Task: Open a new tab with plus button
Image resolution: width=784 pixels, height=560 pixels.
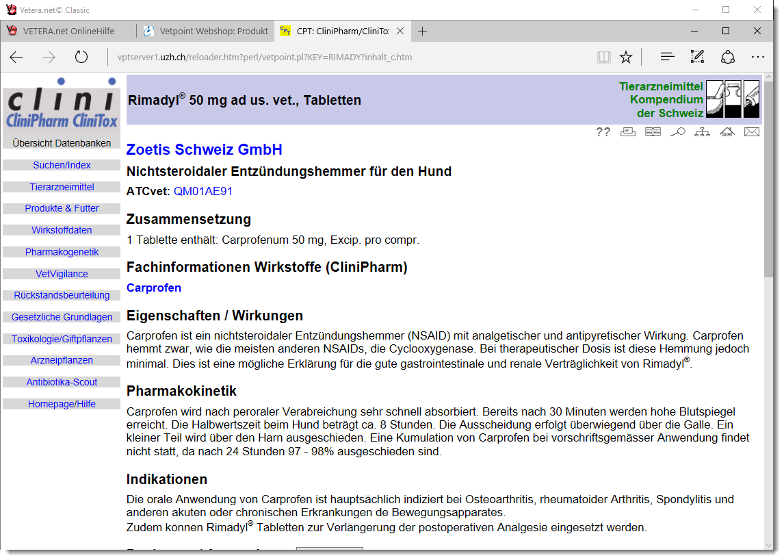Action: (x=423, y=31)
